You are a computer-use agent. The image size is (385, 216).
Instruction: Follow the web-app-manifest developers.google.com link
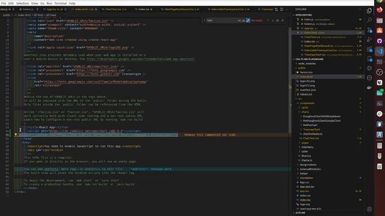pyautogui.click(x=141, y=59)
